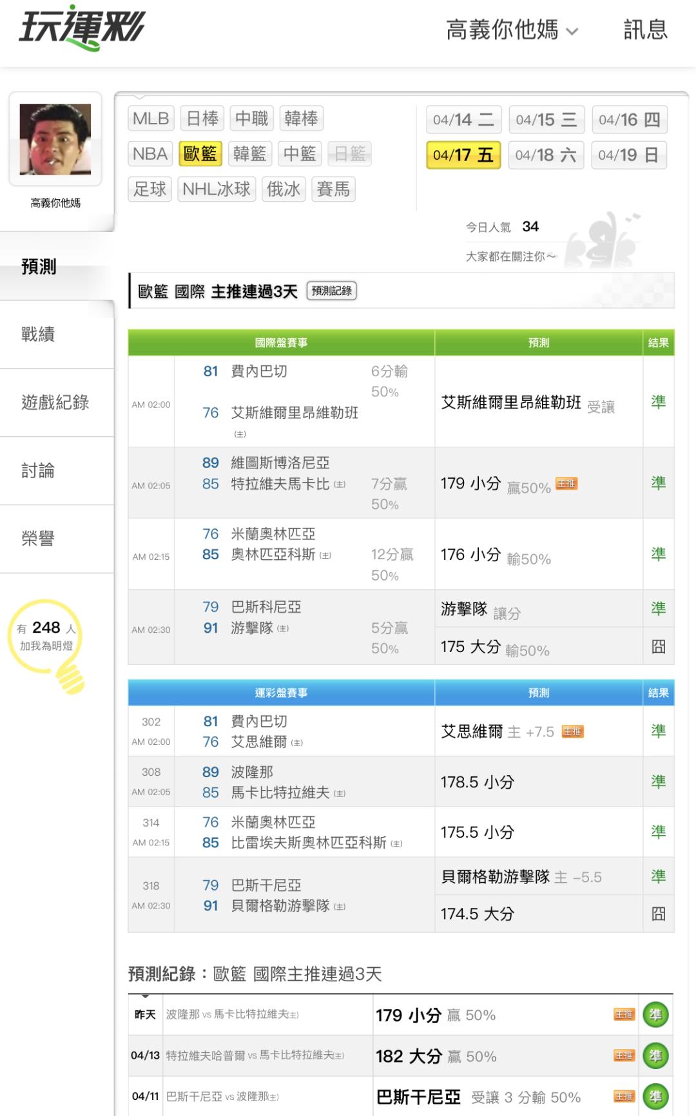The width and height of the screenshot is (696, 1116).
Task: Choose date 04/14 二
Action: 463,120
